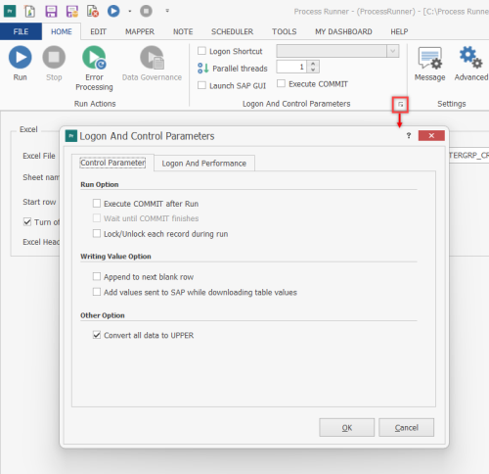
Task: Open the MY DASHBOARD ribbon tab
Action: coord(343,31)
